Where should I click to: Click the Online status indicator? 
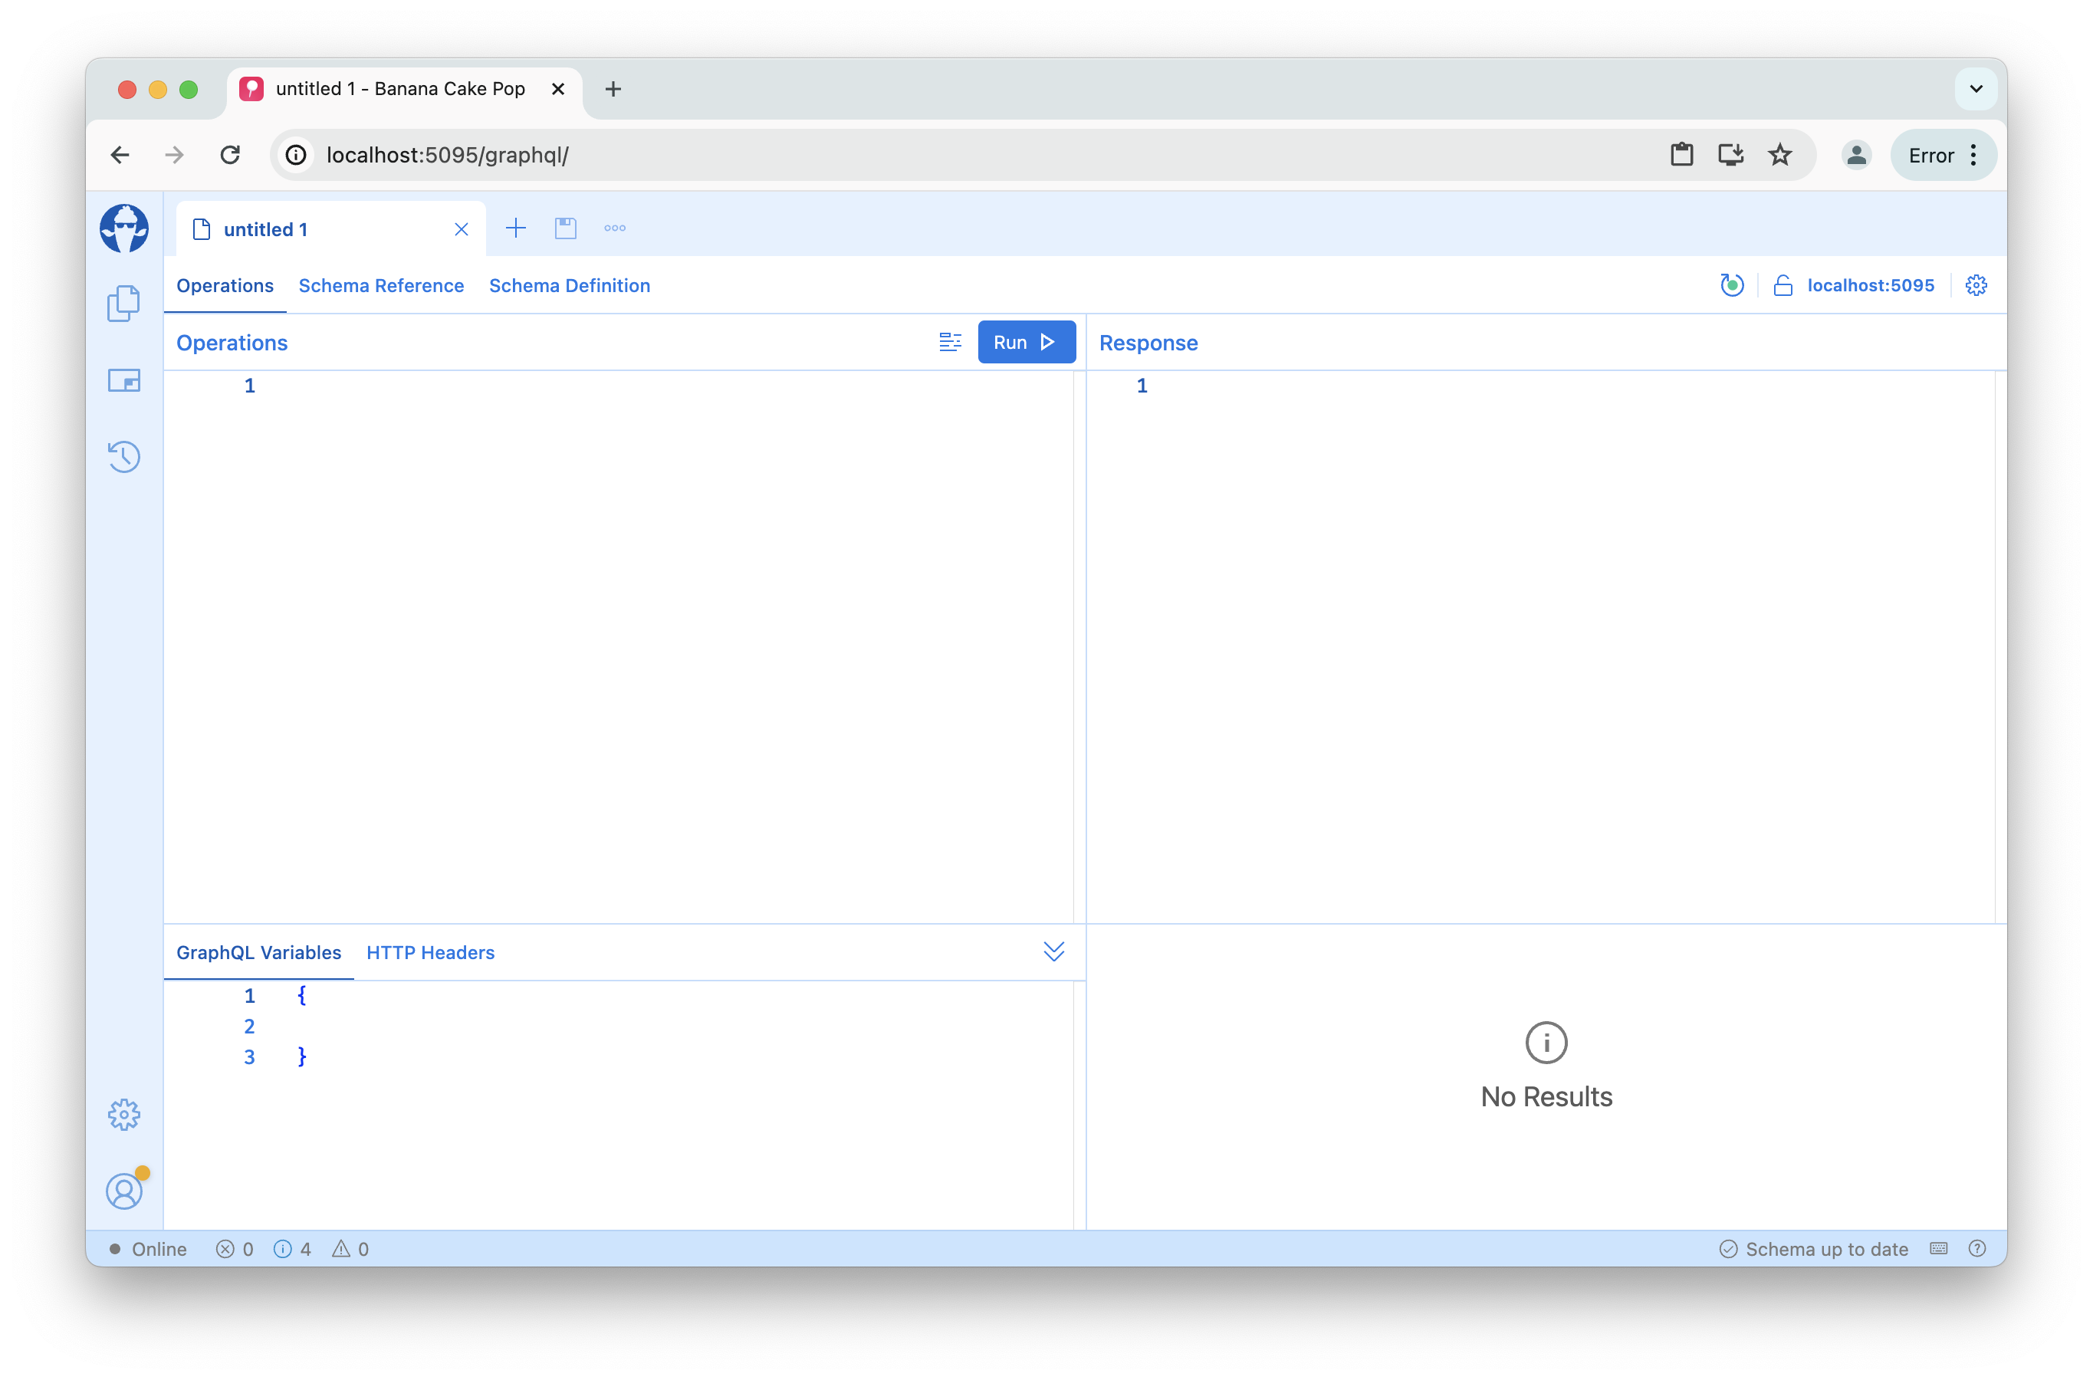point(147,1248)
